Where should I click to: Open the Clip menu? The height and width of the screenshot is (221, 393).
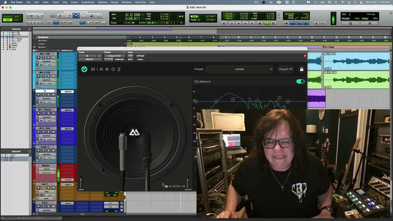click(65, 2)
